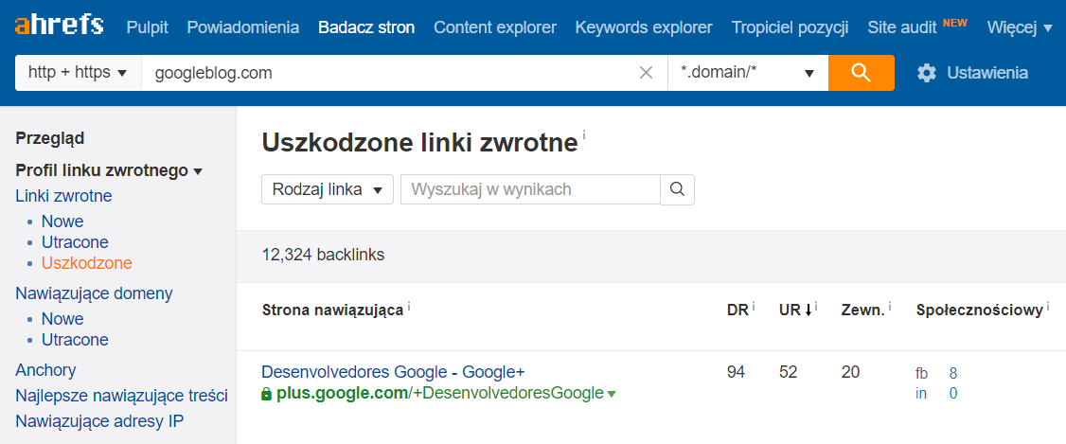1066x444 pixels.
Task: Open Linki zwrotne in sidebar
Action: click(64, 196)
